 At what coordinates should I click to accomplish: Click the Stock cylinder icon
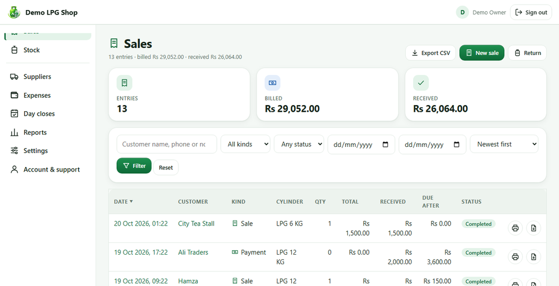[x=15, y=50]
